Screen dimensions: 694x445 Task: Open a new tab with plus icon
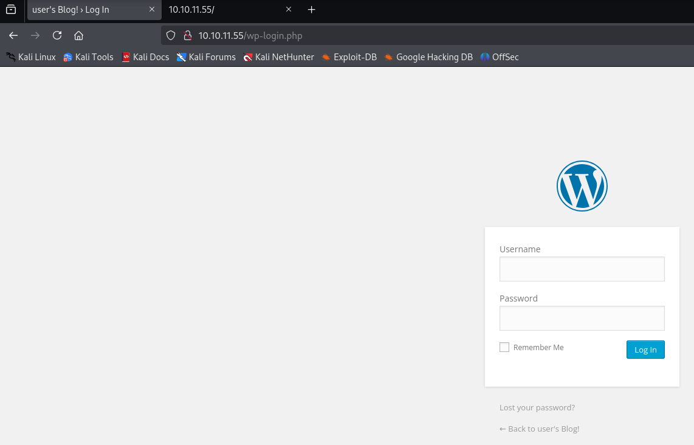coord(312,10)
